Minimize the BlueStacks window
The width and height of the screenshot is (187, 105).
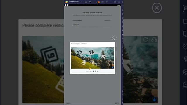point(111,2)
